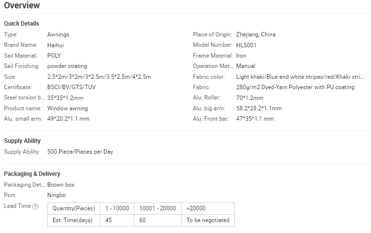Screen dimensions: 371x233
Task: Click the Size value listing awning dimensions
Action: (x=99, y=77)
